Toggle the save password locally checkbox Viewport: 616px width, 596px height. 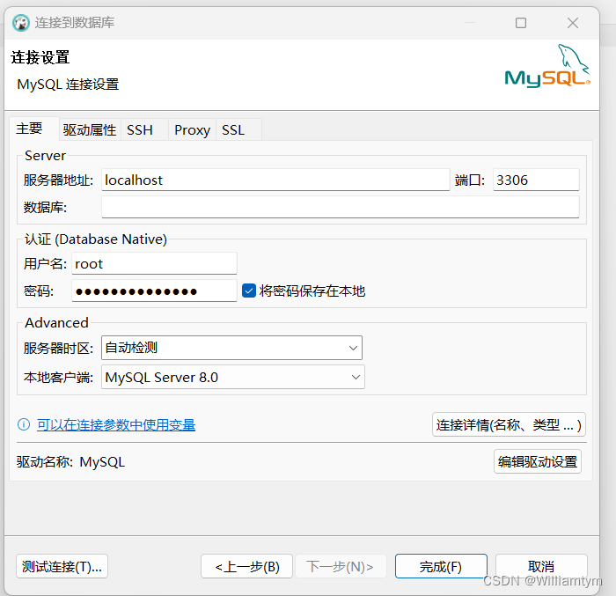click(x=249, y=291)
